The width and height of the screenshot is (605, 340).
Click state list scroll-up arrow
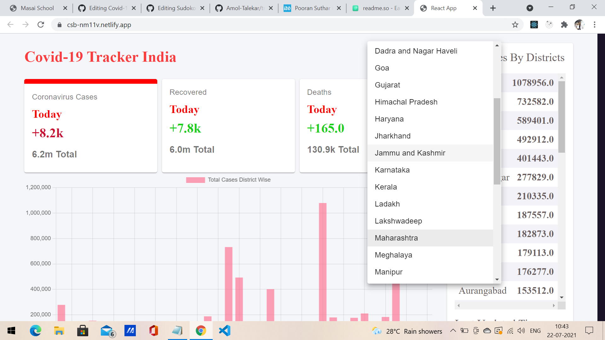click(497, 45)
